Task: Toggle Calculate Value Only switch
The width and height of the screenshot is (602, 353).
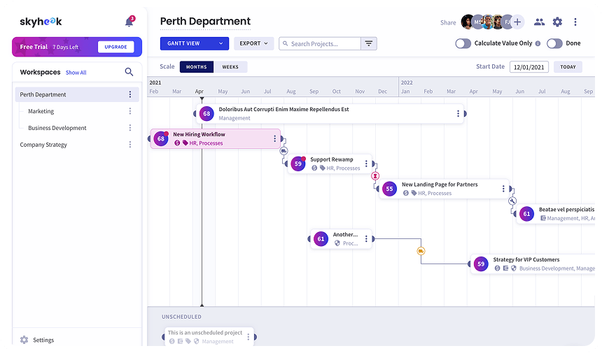Action: (463, 44)
